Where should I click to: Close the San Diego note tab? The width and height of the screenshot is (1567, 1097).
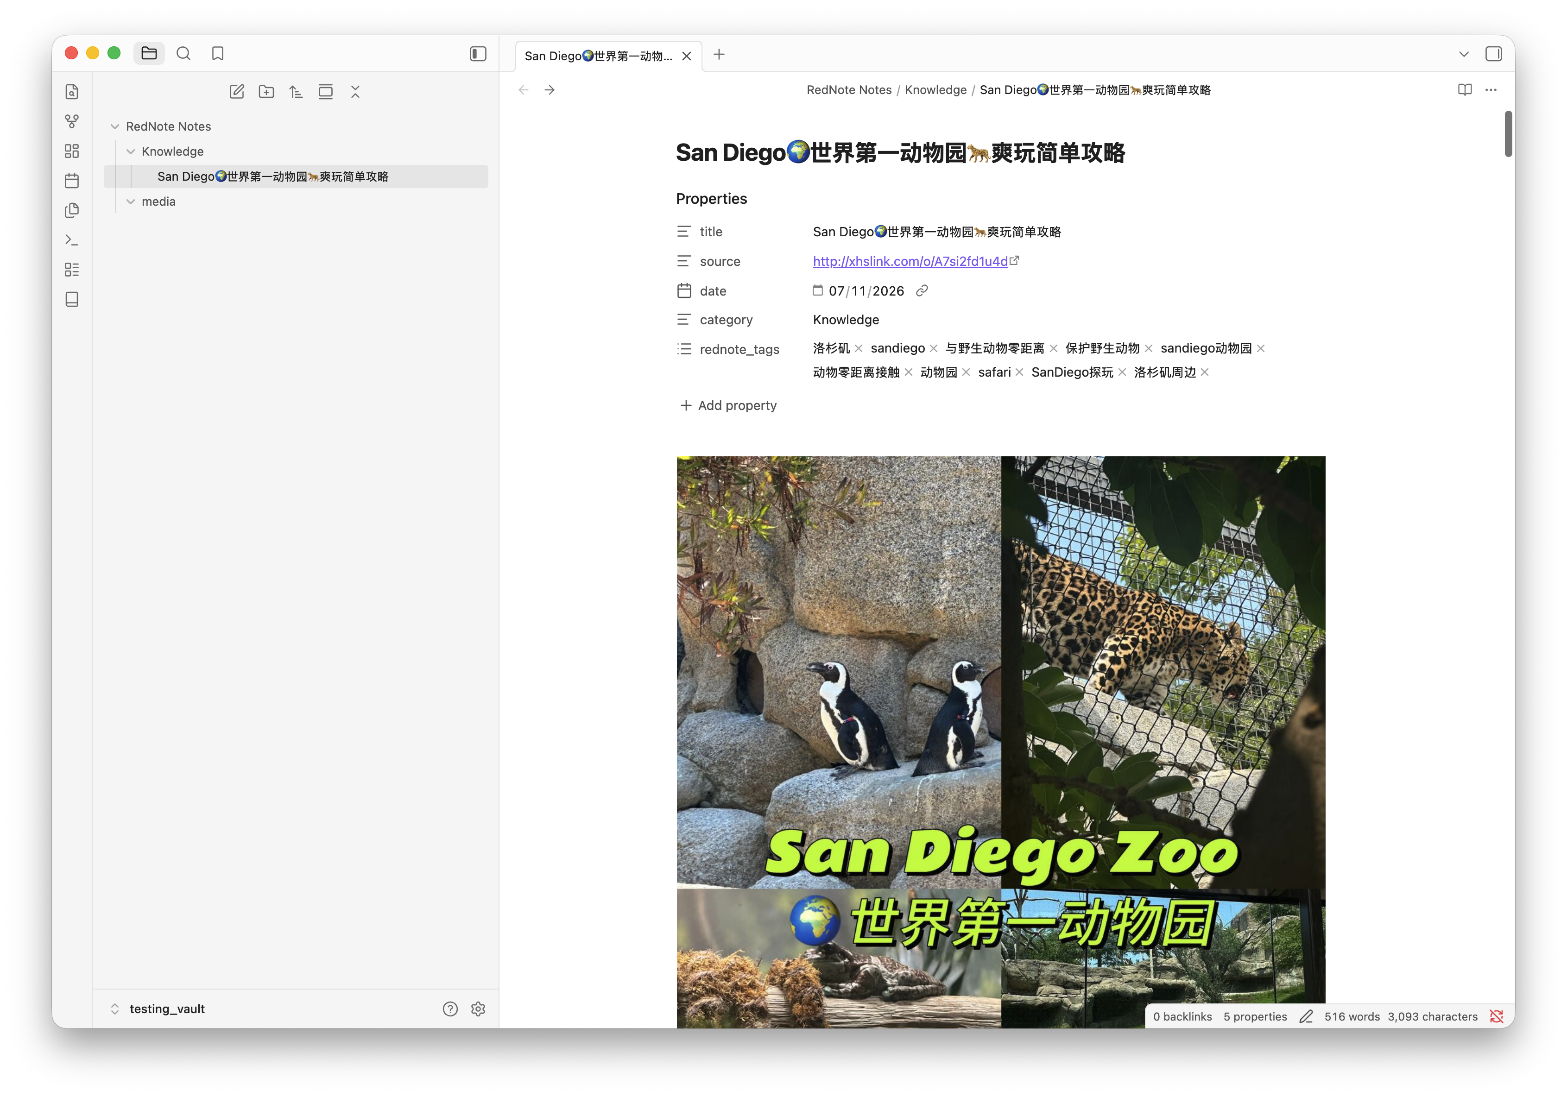[x=687, y=56]
